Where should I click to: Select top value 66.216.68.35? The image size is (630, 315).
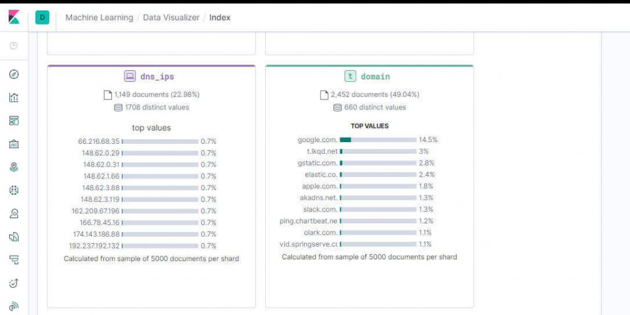99,142
